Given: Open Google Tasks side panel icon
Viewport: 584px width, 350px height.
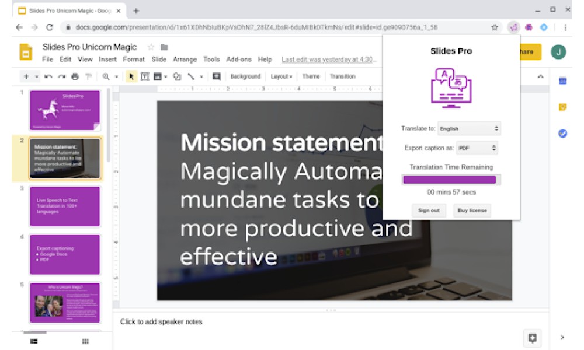Looking at the screenshot, I should [563, 133].
